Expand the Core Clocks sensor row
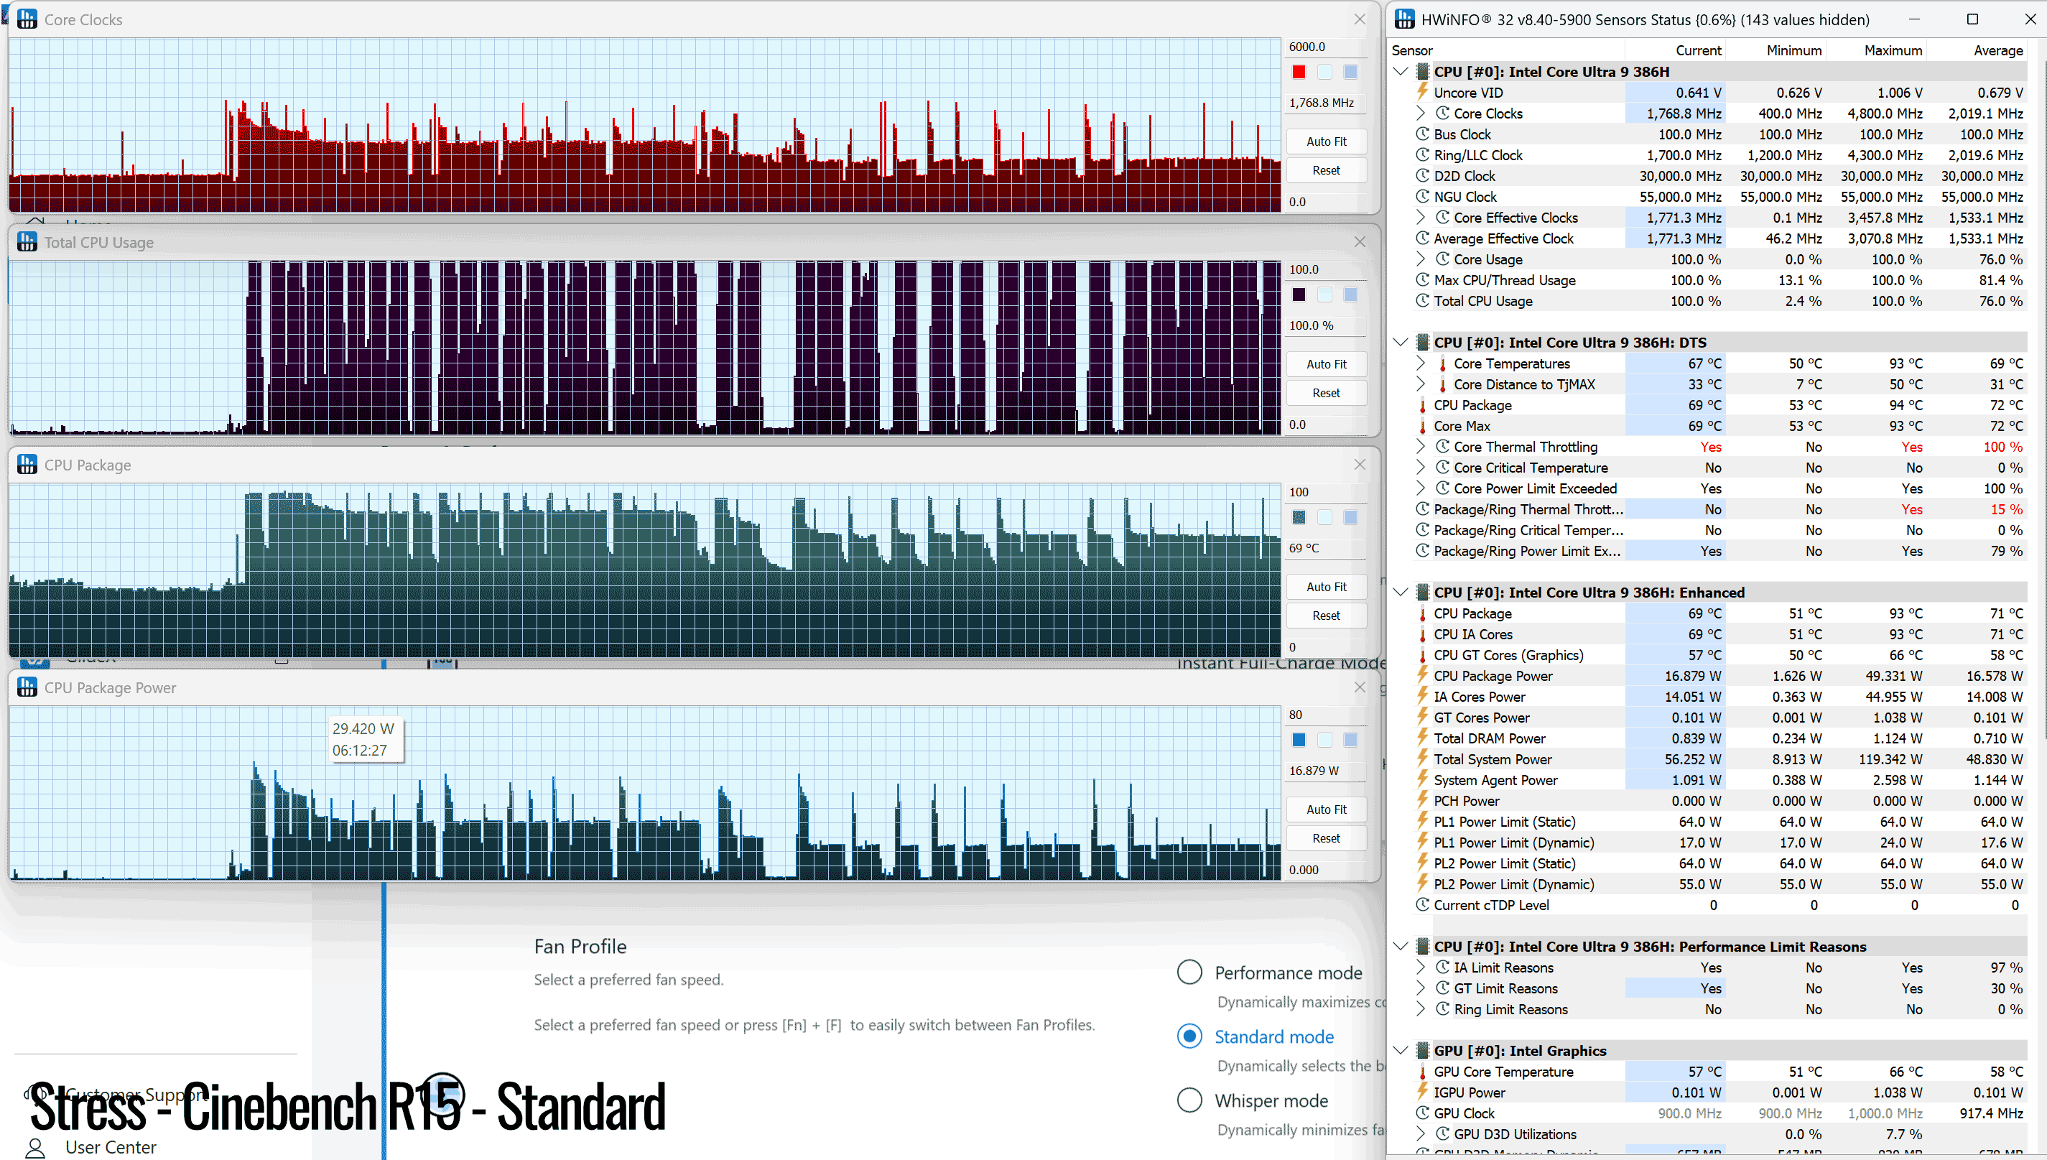This screenshot has height=1160, width=2047. click(1421, 113)
